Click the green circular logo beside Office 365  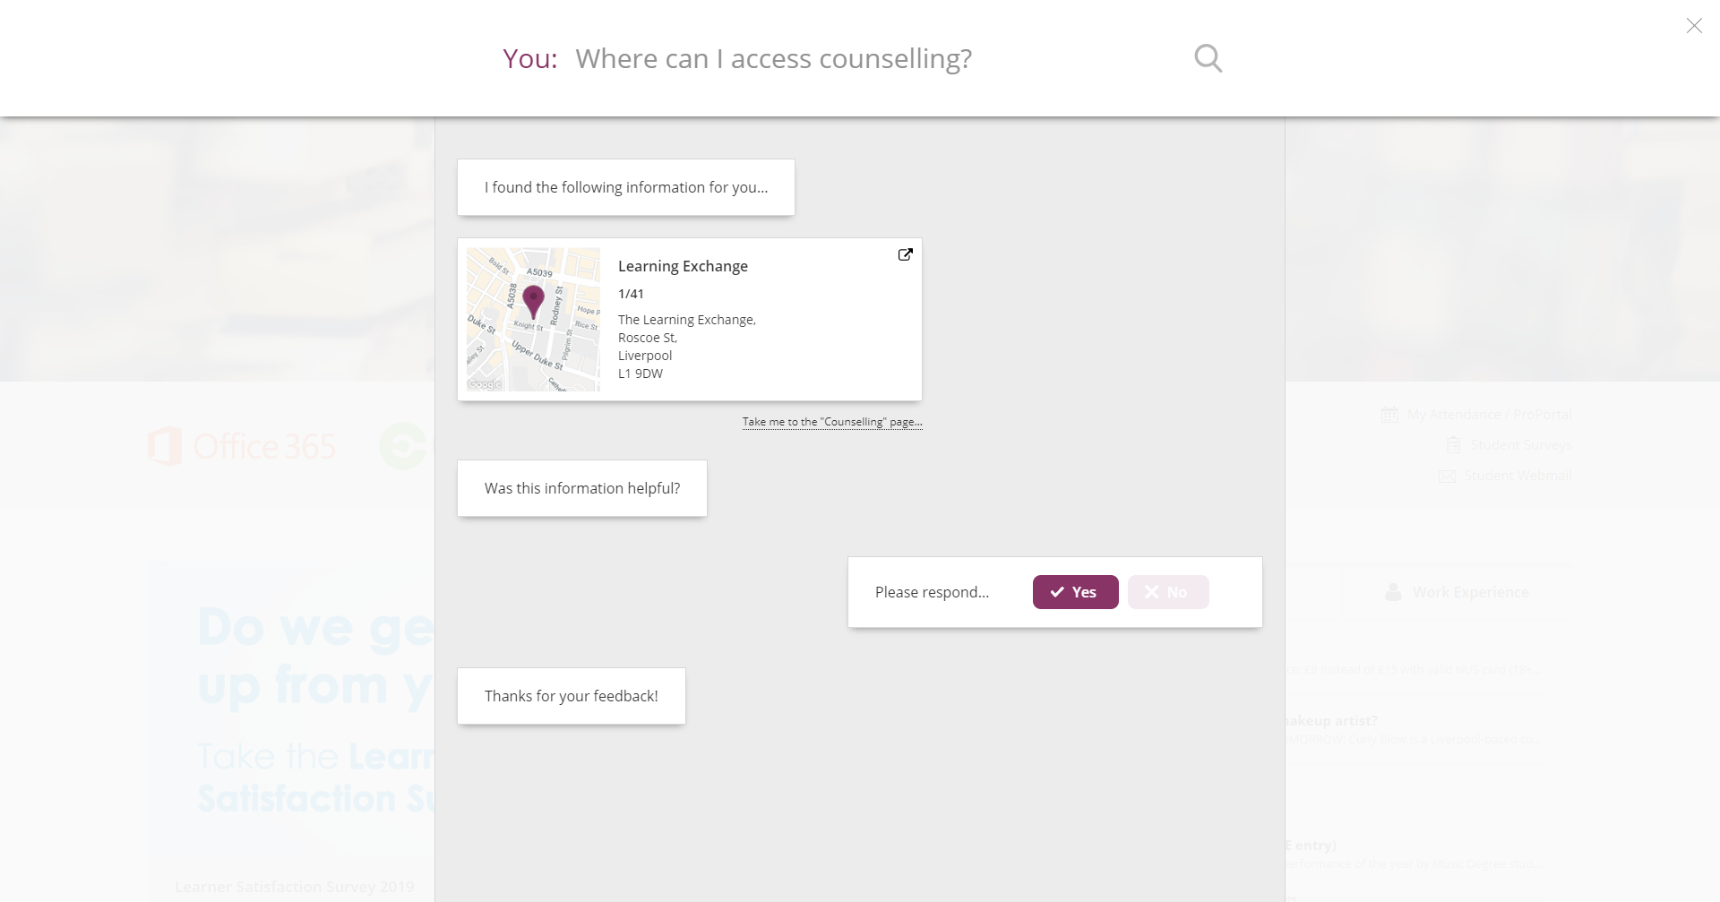404,446
